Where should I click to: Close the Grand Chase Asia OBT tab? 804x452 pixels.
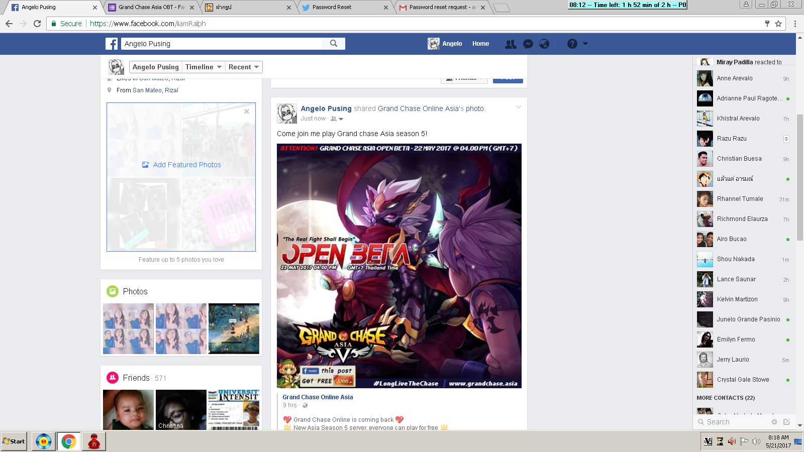click(192, 8)
